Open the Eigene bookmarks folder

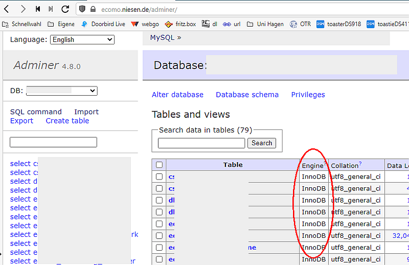tap(61, 24)
